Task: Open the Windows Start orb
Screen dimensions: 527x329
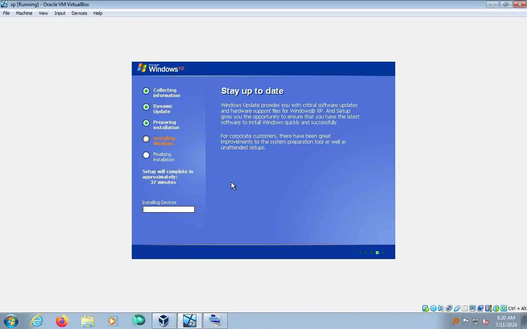Action: point(11,321)
